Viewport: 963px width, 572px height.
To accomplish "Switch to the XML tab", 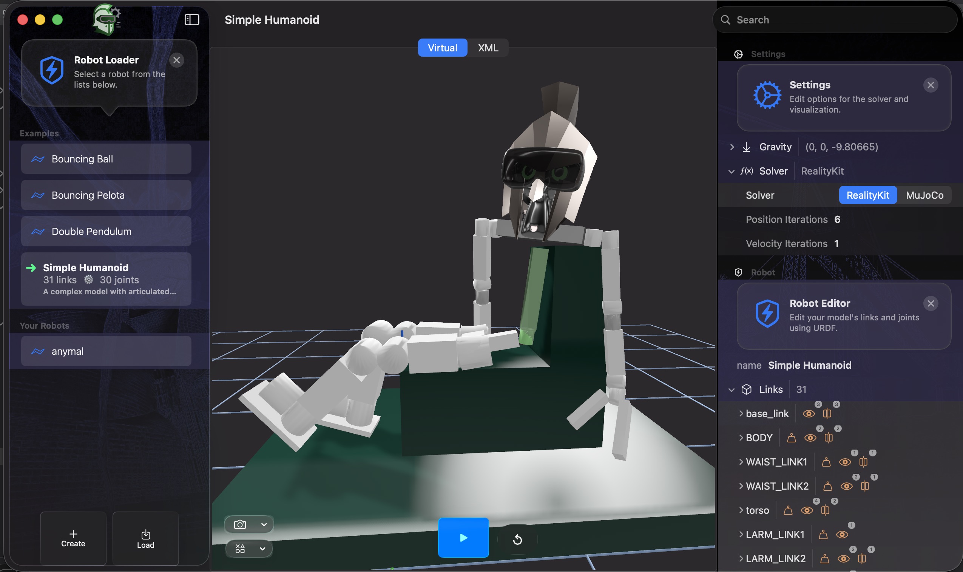I will click(x=488, y=48).
